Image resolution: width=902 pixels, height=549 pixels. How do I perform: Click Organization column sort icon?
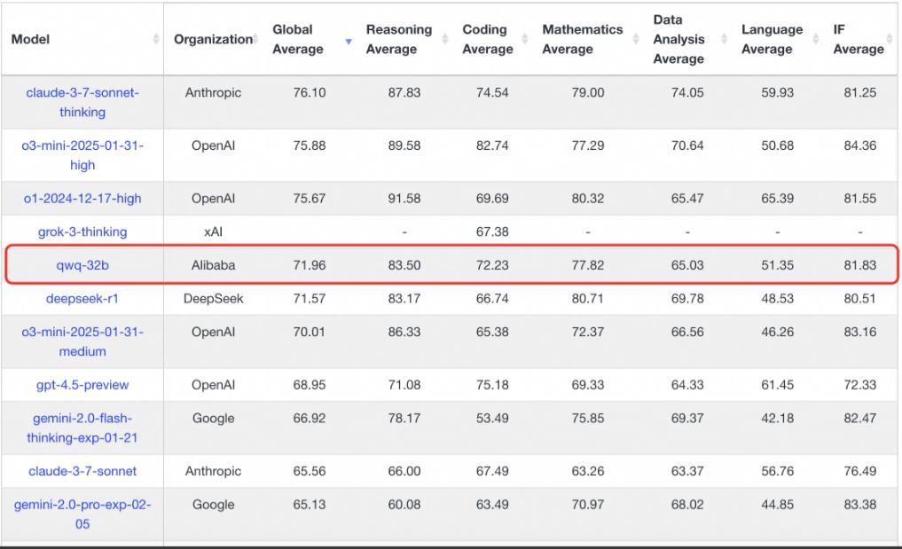coord(255,38)
